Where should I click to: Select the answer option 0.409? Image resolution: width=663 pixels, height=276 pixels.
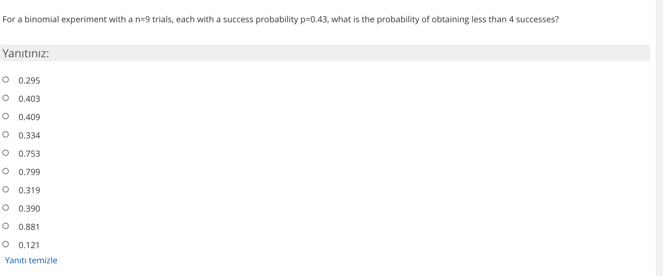[6, 116]
